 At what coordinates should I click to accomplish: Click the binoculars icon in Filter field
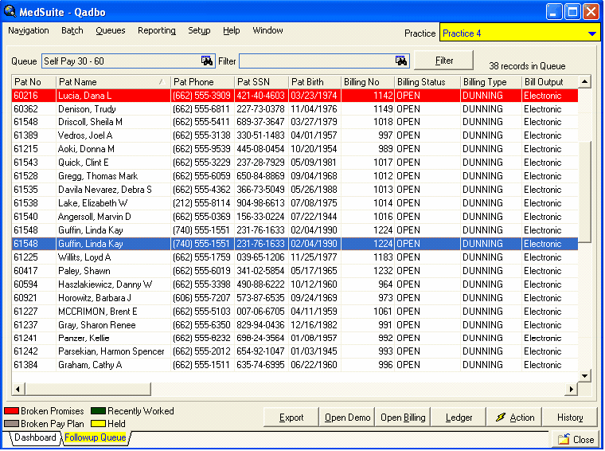pos(401,61)
